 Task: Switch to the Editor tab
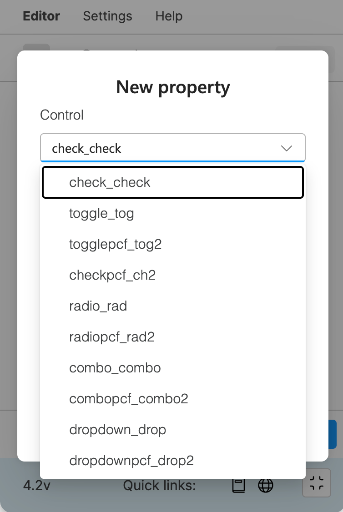[x=41, y=16]
